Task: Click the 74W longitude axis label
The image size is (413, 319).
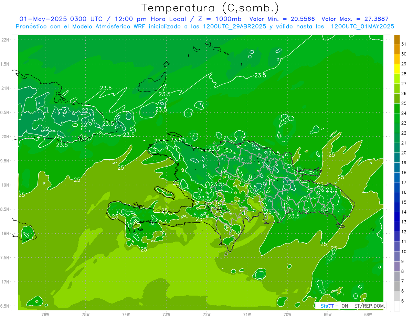Action: point(126,314)
